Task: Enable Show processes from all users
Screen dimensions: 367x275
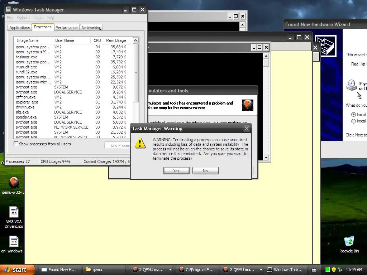Action: 16,144
